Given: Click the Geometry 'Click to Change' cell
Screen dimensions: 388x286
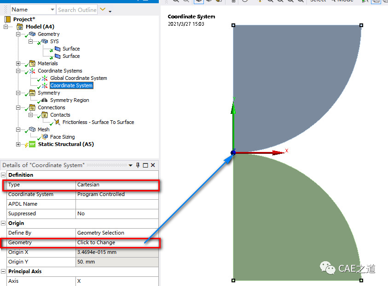Looking at the screenshot, I should [x=117, y=242].
